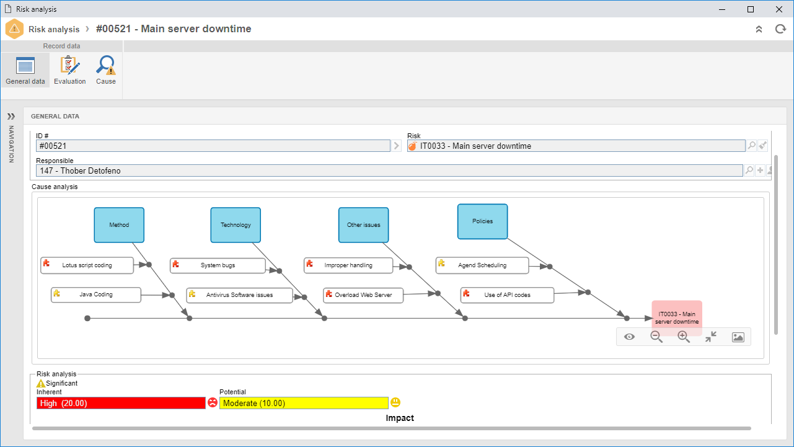Select the Lotus script coding cause

pyautogui.click(x=87, y=265)
